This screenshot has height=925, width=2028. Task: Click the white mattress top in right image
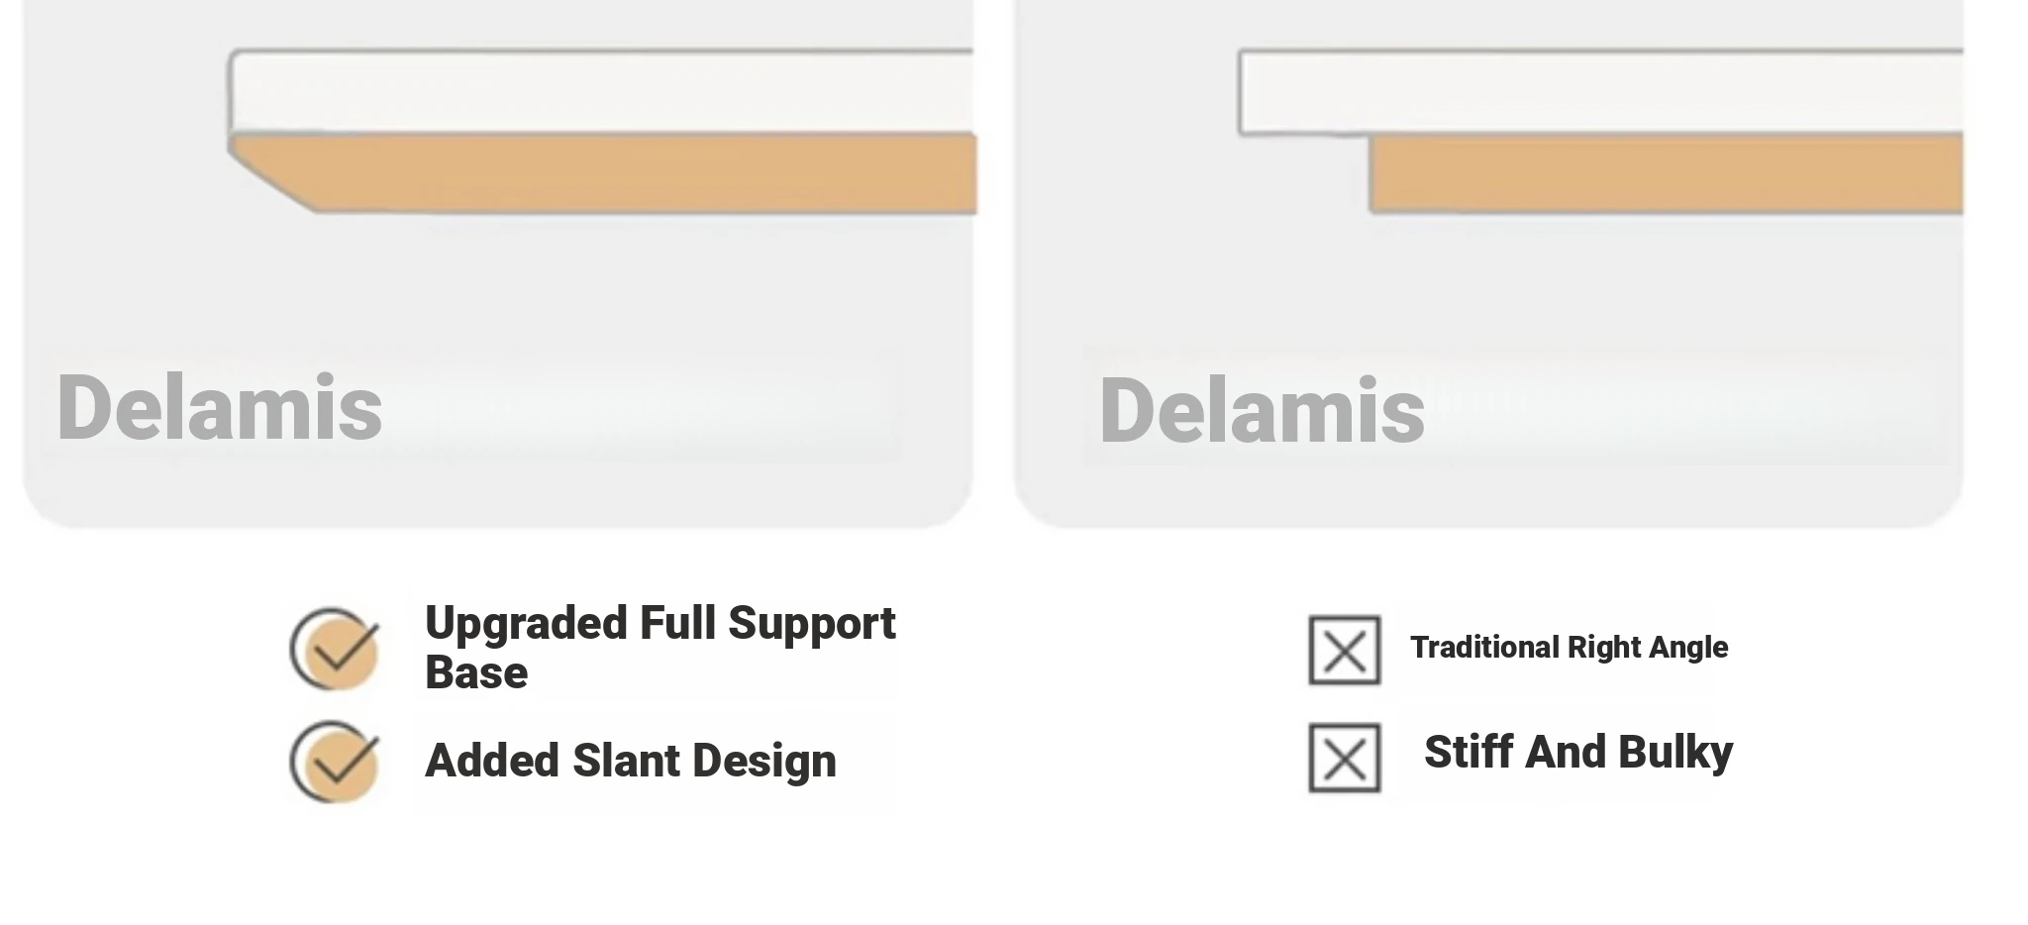click(1600, 92)
